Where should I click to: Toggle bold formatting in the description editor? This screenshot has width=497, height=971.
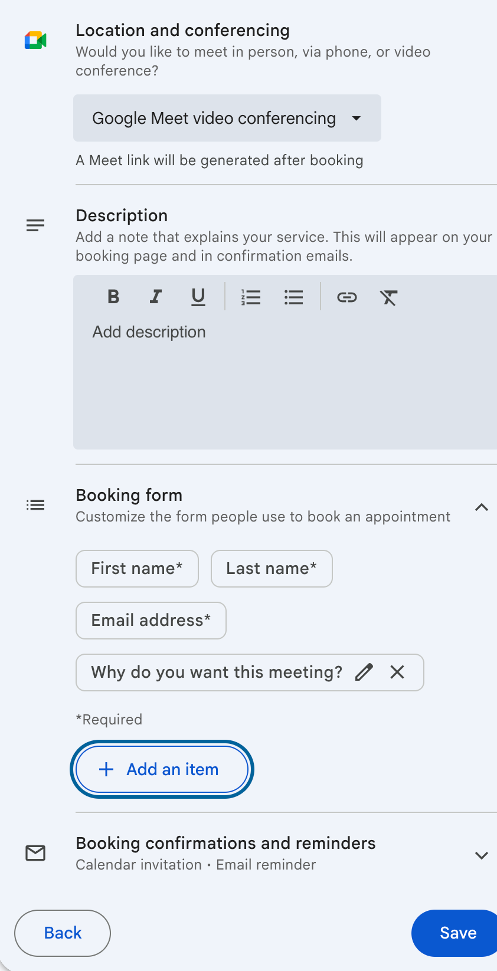113,297
